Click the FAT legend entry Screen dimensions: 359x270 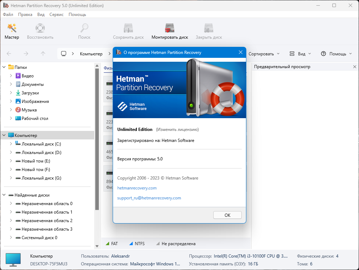point(112,244)
